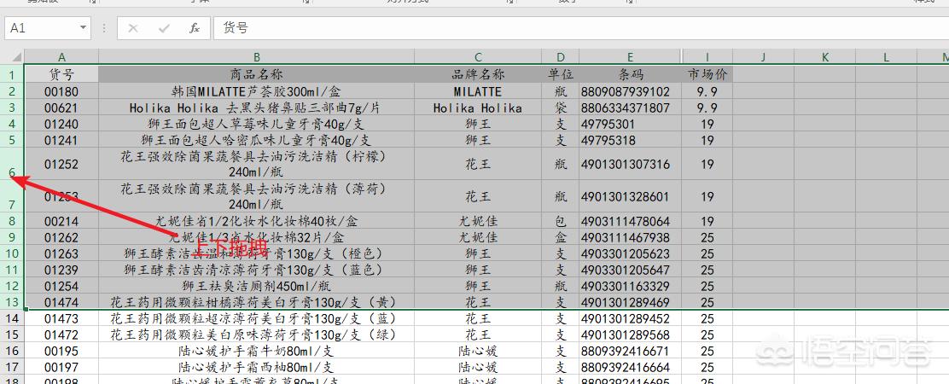Click unit cell 袋 in row 3
Screen dimensions: 949x384
click(561, 108)
